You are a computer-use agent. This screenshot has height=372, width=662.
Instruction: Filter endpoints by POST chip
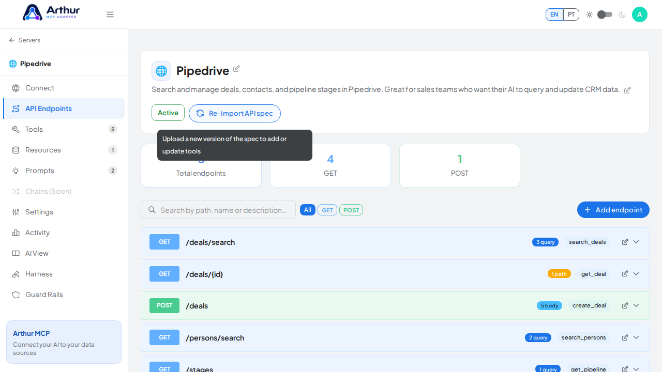[351, 210]
